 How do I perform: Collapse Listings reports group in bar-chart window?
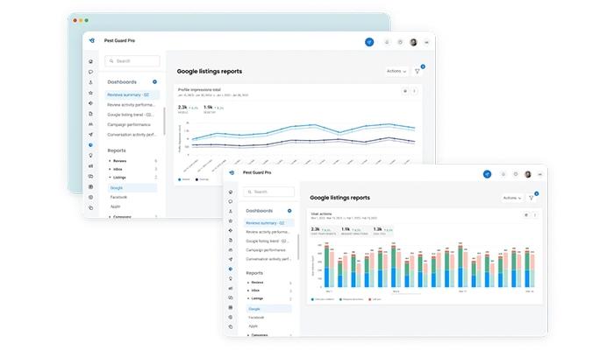click(255, 298)
